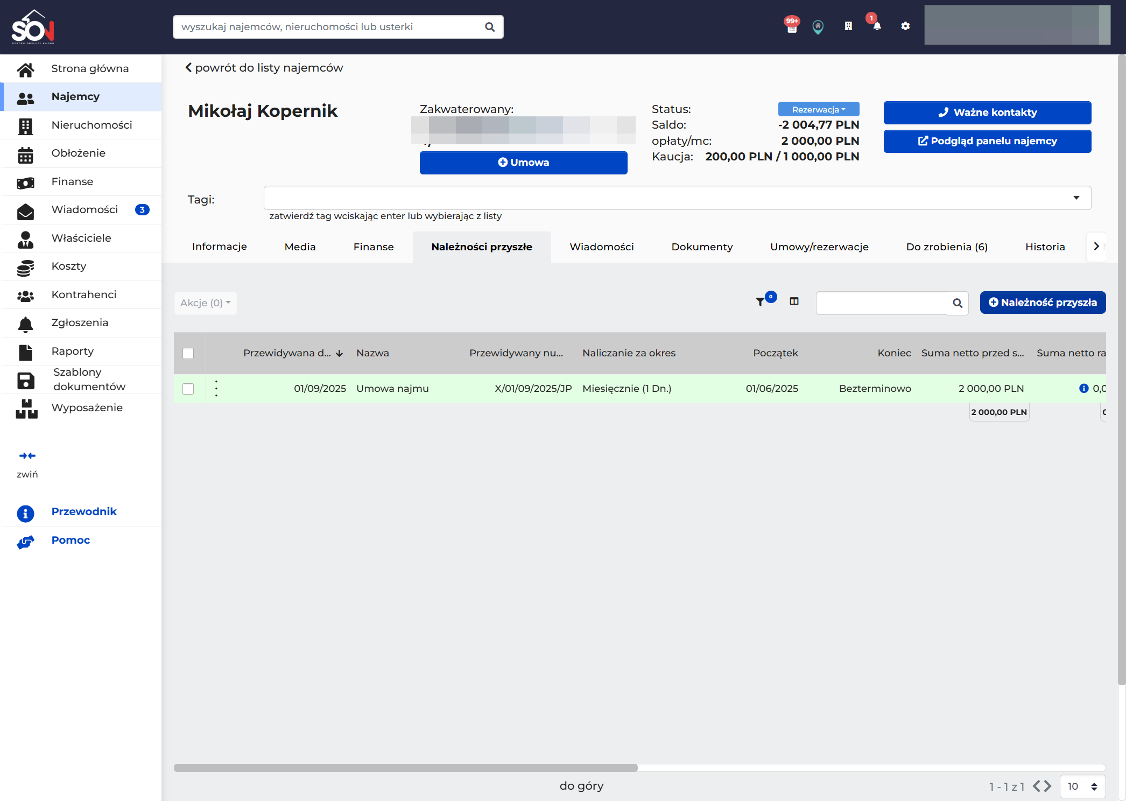The height and width of the screenshot is (801, 1126).
Task: Click the Podgląd panelu najemcy button
Action: click(987, 141)
